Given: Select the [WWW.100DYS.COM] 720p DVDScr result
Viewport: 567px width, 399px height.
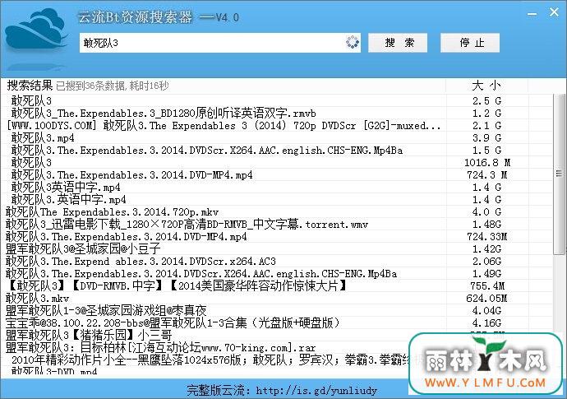Looking at the screenshot, I should [224, 126].
